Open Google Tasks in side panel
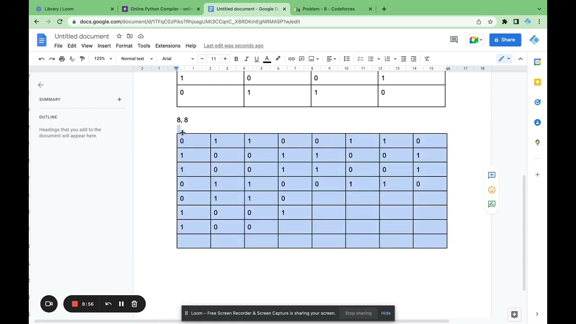The height and width of the screenshot is (324, 576). click(537, 102)
